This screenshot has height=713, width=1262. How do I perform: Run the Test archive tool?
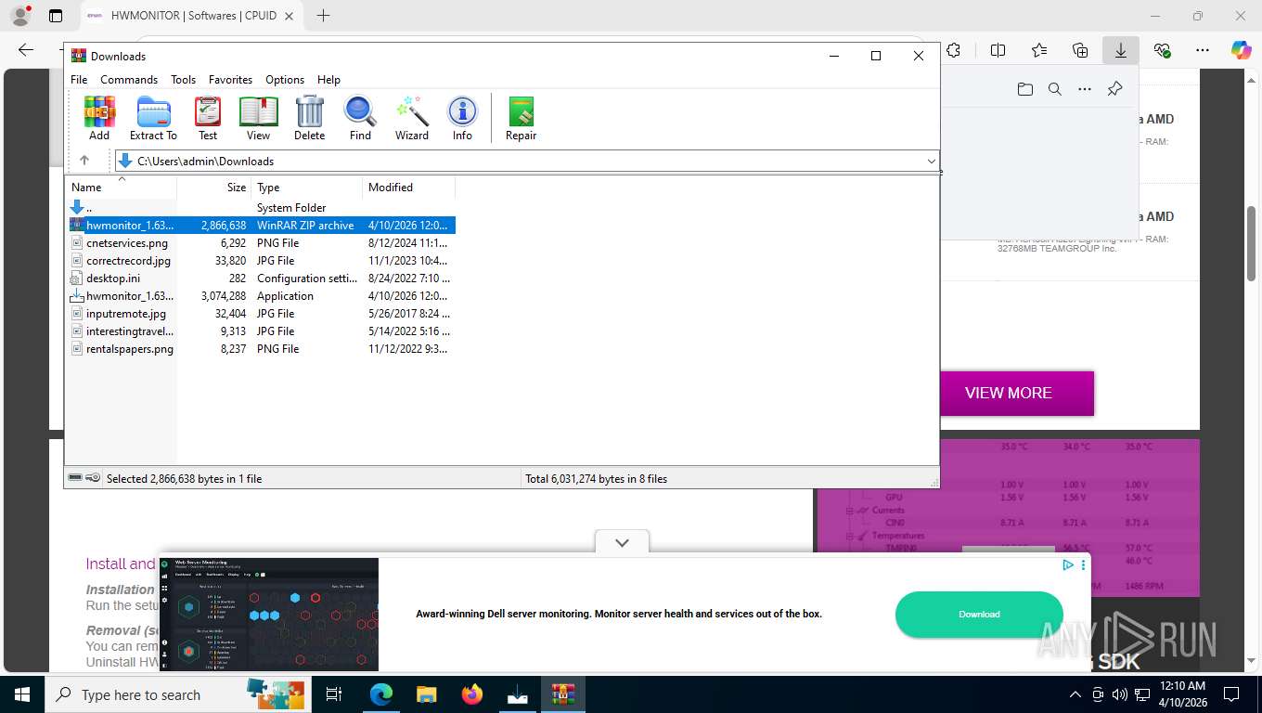point(208,118)
